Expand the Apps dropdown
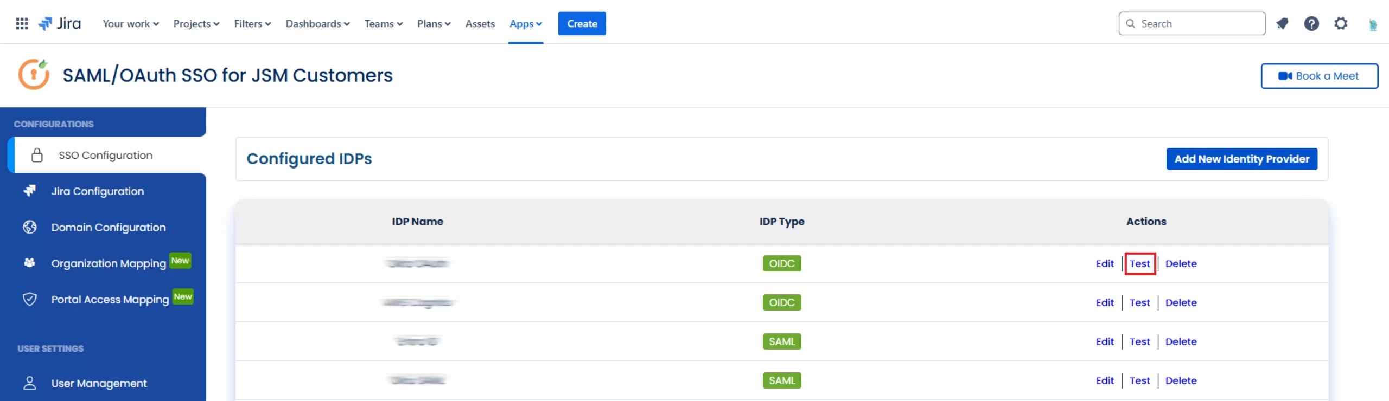 click(526, 23)
